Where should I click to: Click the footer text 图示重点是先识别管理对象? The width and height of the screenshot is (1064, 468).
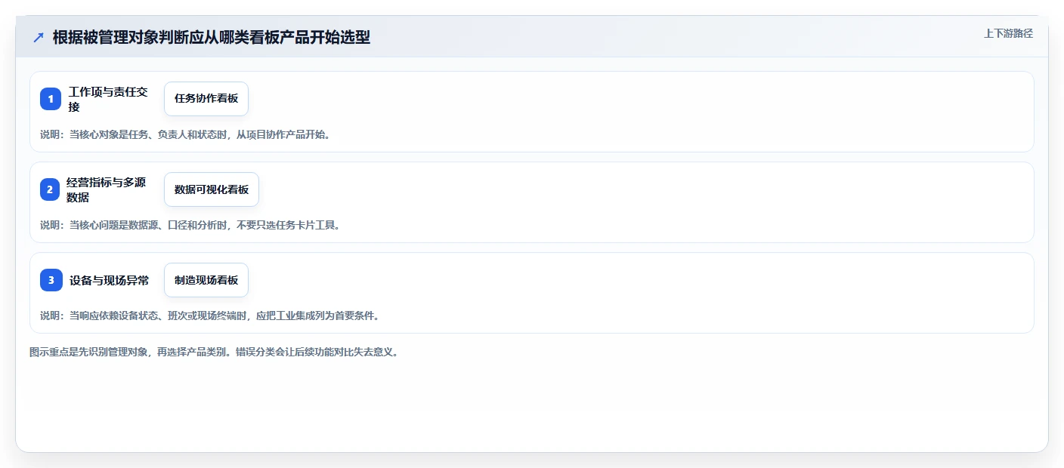[214, 352]
